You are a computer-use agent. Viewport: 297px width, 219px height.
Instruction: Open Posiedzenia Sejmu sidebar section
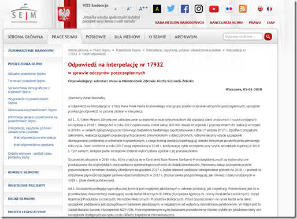[25, 64]
